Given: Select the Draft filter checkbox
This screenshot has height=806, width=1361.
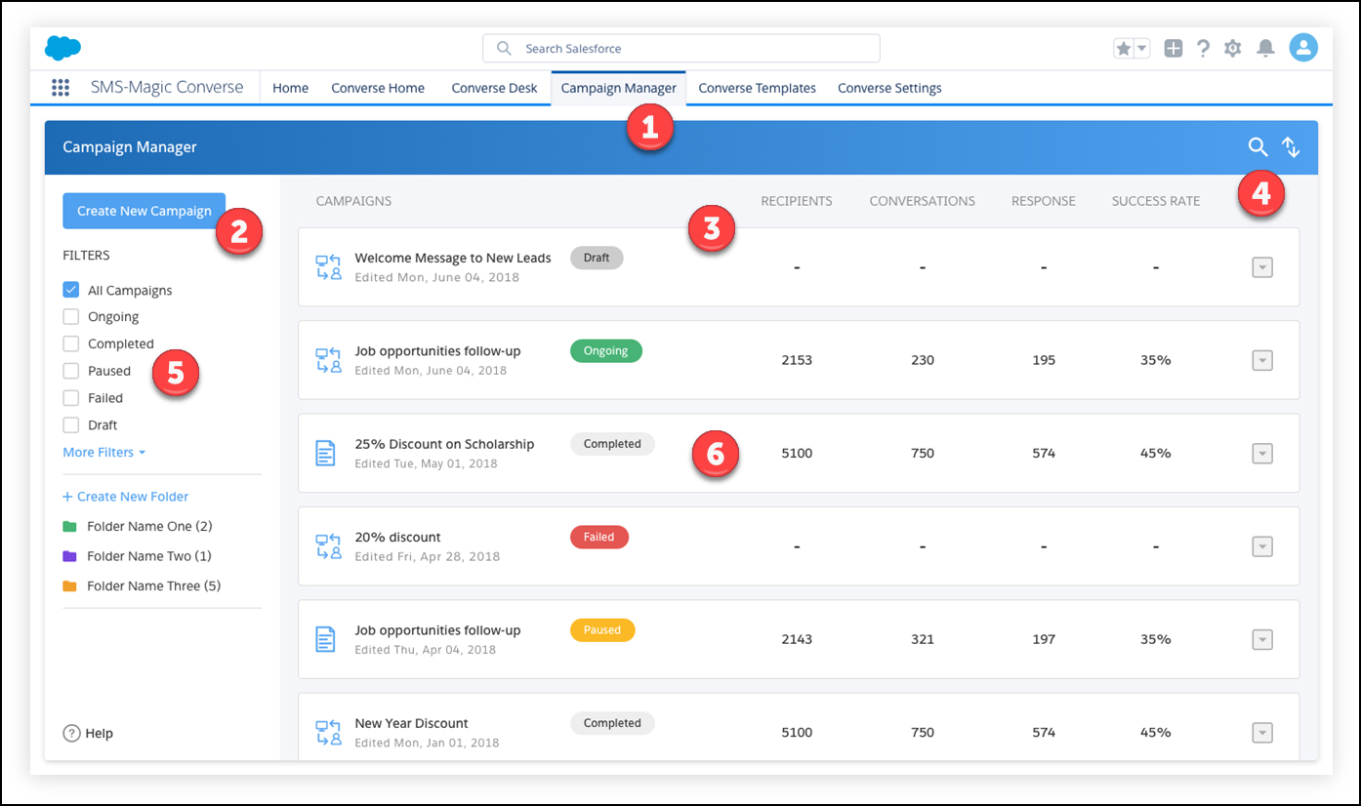Looking at the screenshot, I should (70, 425).
